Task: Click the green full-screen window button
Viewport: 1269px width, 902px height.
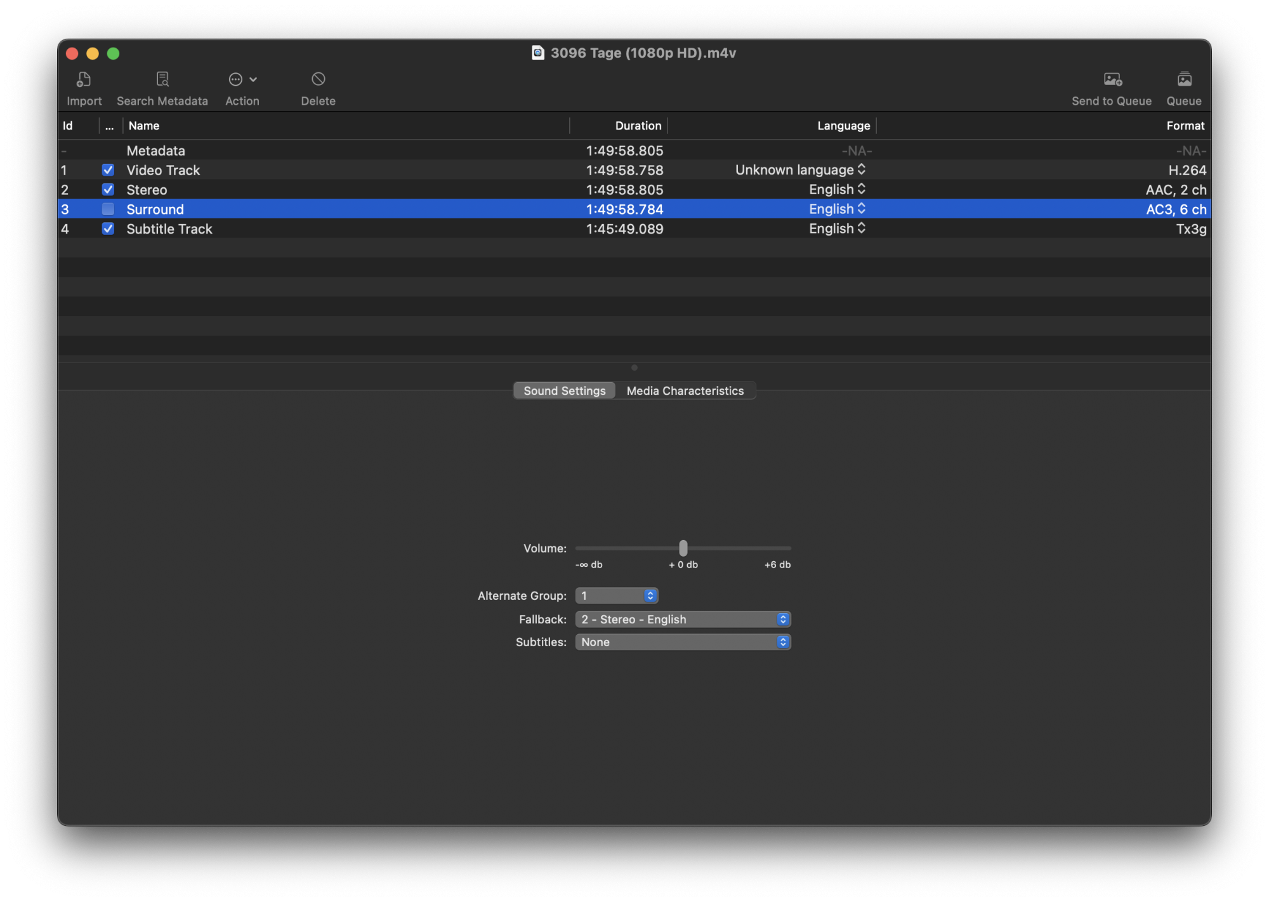Action: (x=113, y=53)
